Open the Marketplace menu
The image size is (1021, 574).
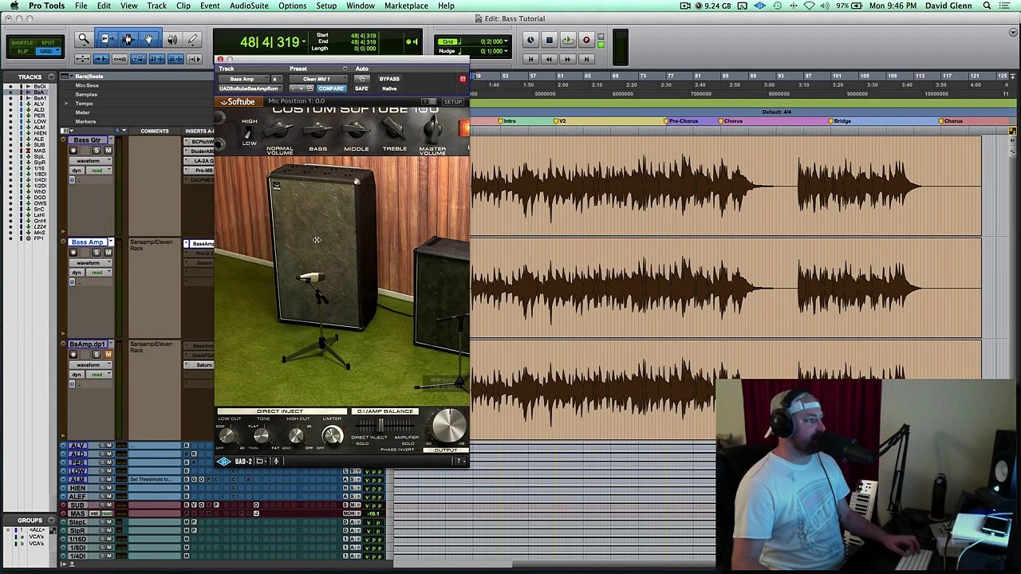[406, 6]
